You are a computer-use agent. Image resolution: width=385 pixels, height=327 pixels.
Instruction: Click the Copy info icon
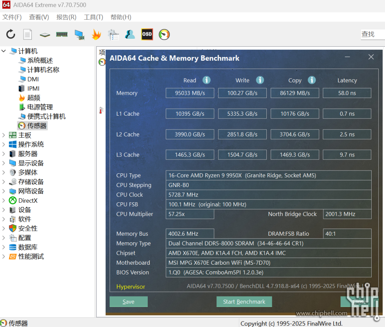click(x=312, y=80)
